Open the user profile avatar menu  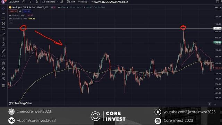[x=3, y=2]
